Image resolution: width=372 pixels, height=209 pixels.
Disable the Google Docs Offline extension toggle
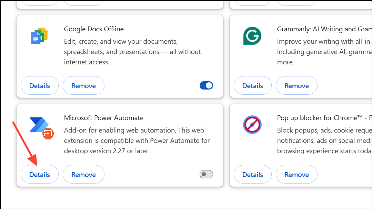click(x=206, y=85)
